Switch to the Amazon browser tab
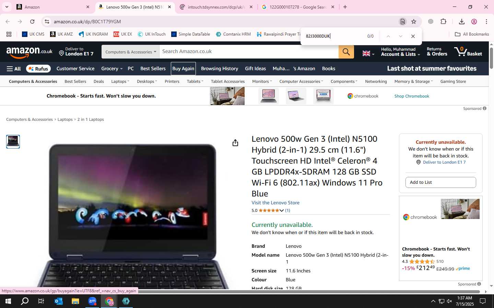 coord(53,7)
